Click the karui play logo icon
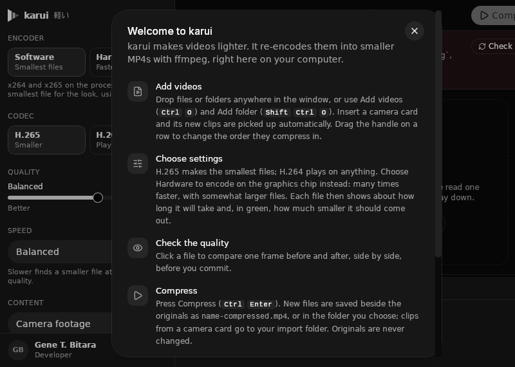515x367 pixels. click(13, 15)
